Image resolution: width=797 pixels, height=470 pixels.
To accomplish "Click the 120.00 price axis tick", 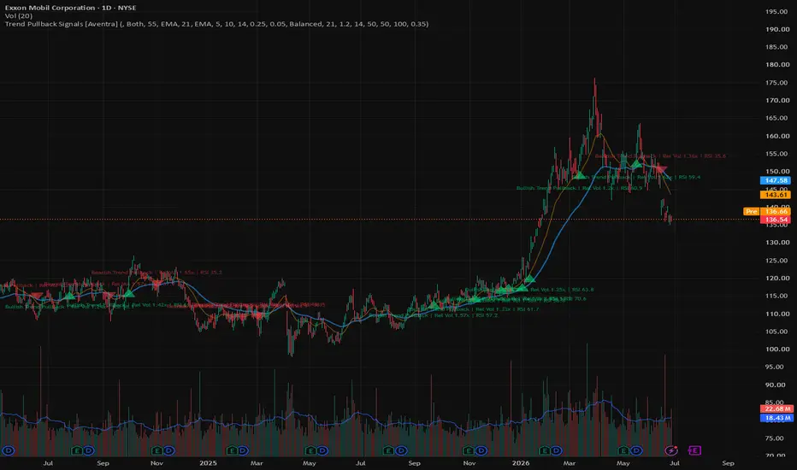I will pos(777,278).
